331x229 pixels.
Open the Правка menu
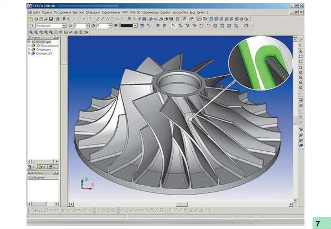pos(47,13)
